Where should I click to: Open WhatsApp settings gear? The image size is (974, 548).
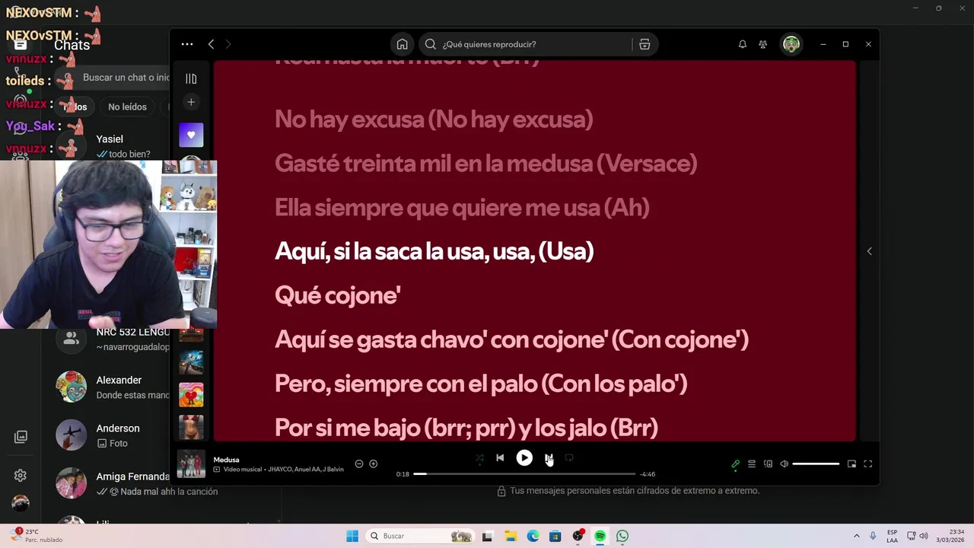[x=21, y=476]
